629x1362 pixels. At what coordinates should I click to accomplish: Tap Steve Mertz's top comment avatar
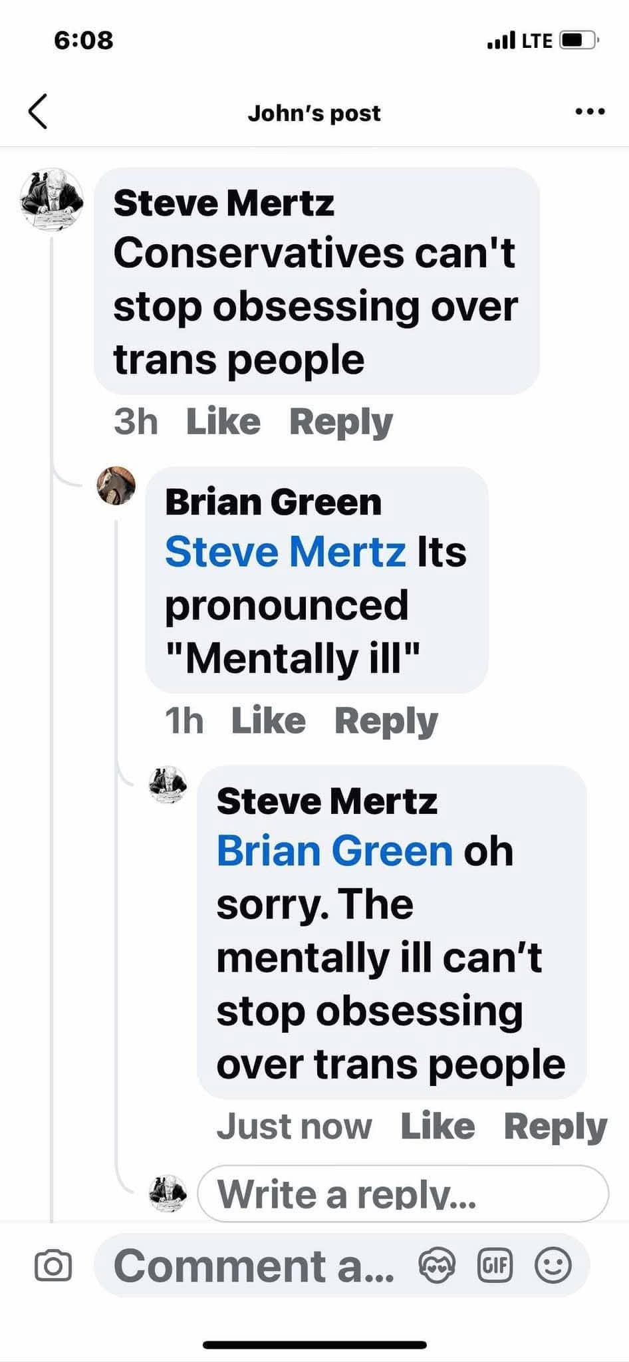click(51, 200)
